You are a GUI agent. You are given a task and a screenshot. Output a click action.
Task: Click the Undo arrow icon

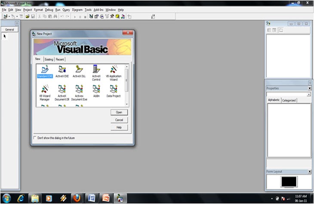pos(62,17)
